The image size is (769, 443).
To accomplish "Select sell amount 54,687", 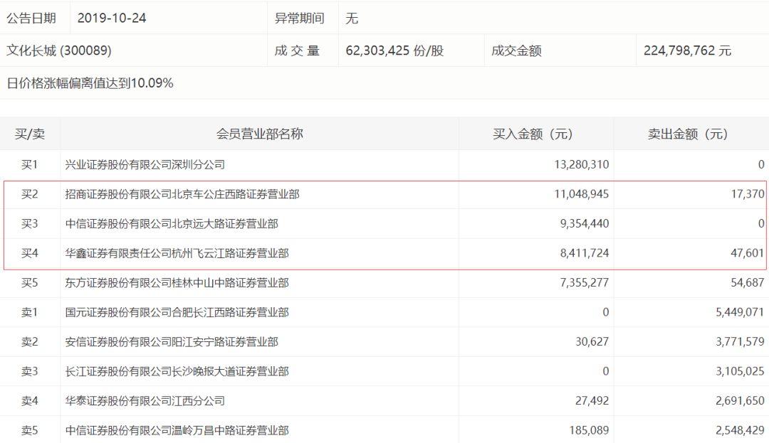I will (748, 282).
